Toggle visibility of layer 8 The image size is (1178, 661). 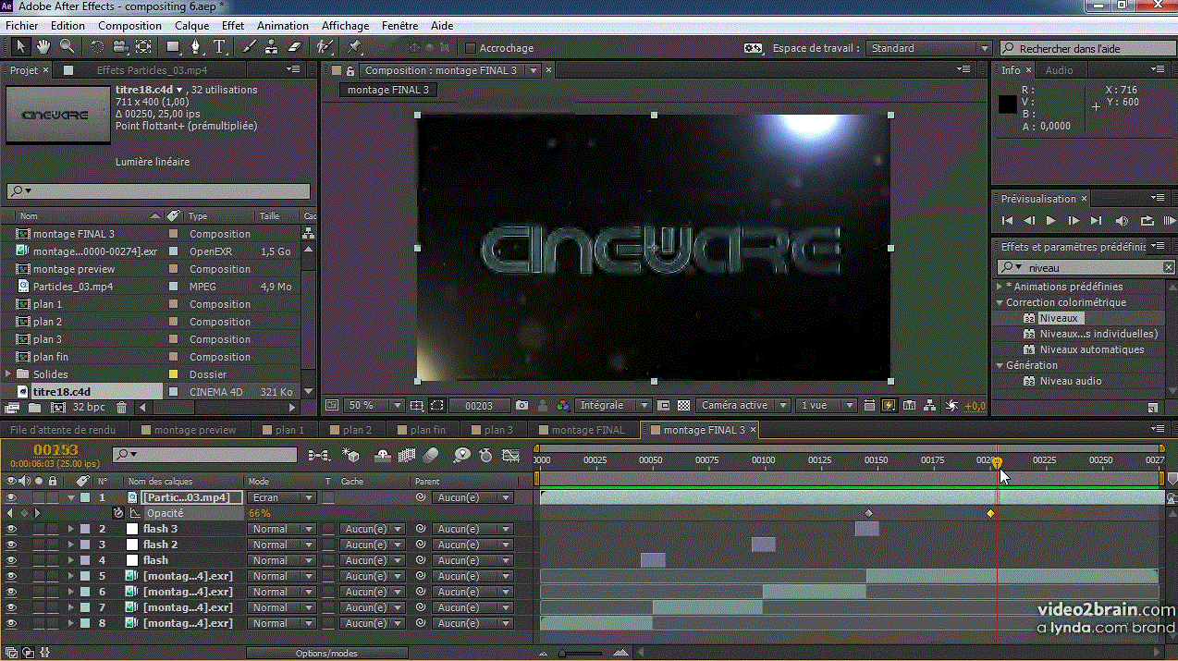[x=11, y=623]
